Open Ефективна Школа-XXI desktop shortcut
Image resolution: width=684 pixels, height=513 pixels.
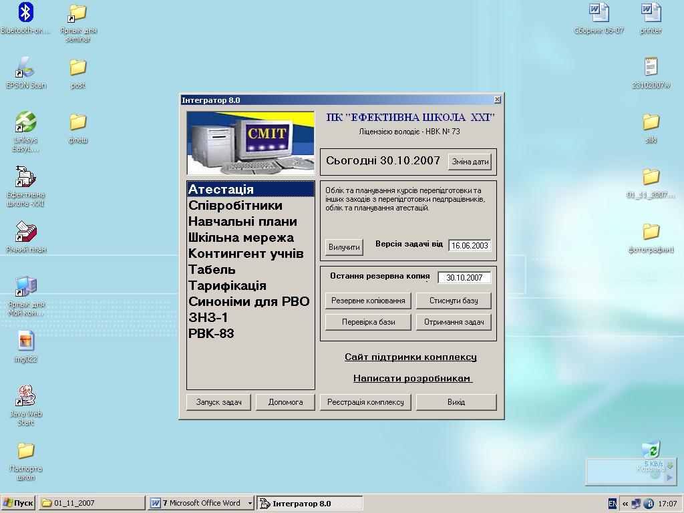[26, 176]
